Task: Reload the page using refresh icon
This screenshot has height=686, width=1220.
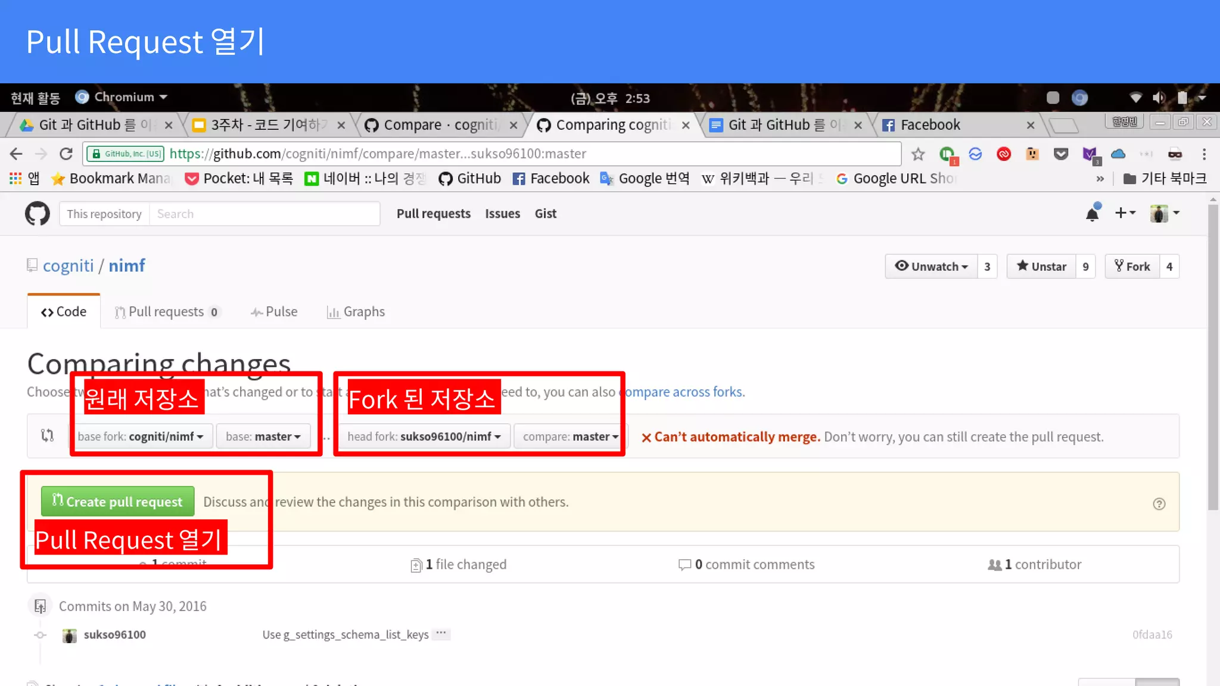Action: 66,154
